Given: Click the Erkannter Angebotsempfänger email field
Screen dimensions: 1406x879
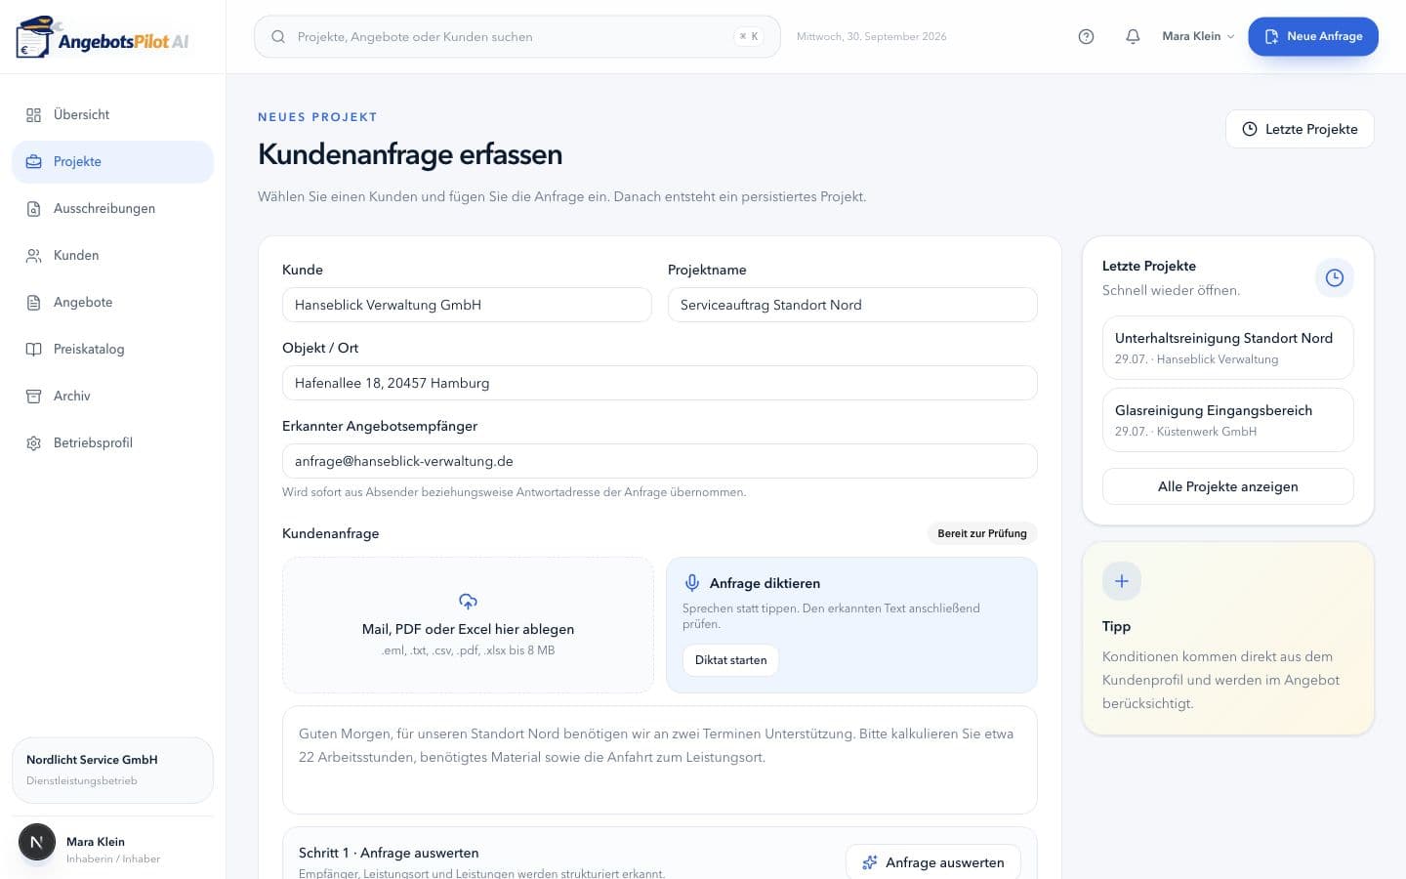Looking at the screenshot, I should 660,461.
